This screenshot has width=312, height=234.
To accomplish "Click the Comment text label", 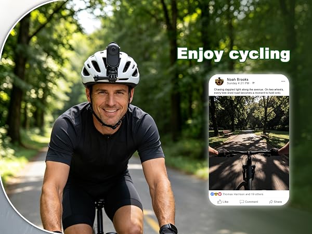I will coord(251,202).
